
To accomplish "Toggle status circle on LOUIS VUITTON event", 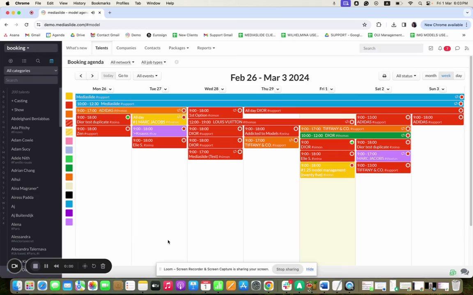I will [352, 122].
